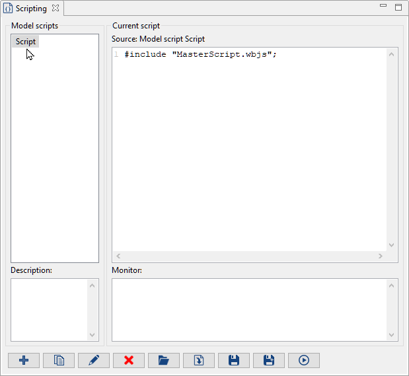Select the Script entry in Model scripts list
Screen dimensions: 409x376
26,42
